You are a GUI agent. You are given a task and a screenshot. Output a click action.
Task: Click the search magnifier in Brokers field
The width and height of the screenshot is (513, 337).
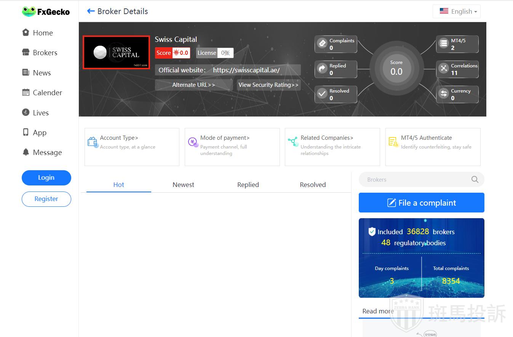(x=475, y=180)
